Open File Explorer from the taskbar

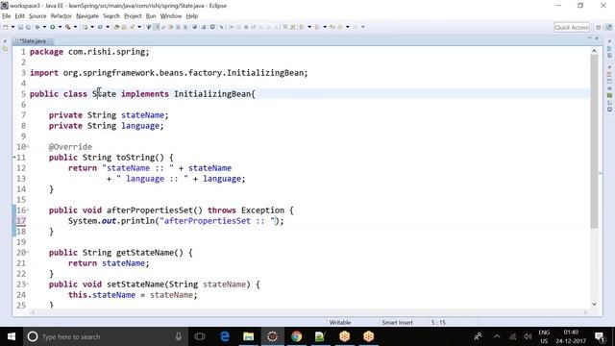tap(248, 336)
